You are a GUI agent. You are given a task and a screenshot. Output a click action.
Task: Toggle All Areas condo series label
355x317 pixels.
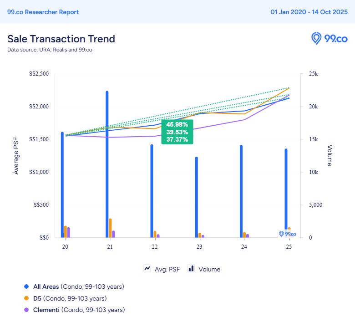(79, 286)
